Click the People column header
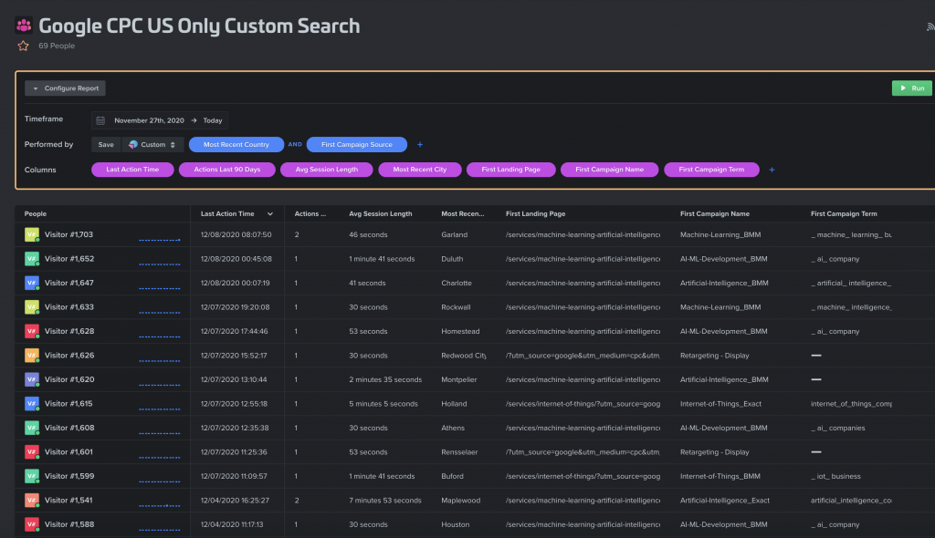935x538 pixels. tap(36, 214)
